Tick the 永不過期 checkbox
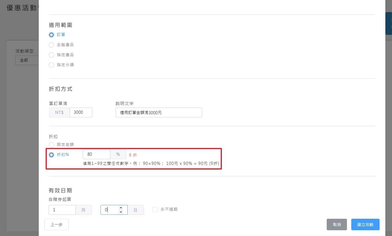 tap(155, 210)
